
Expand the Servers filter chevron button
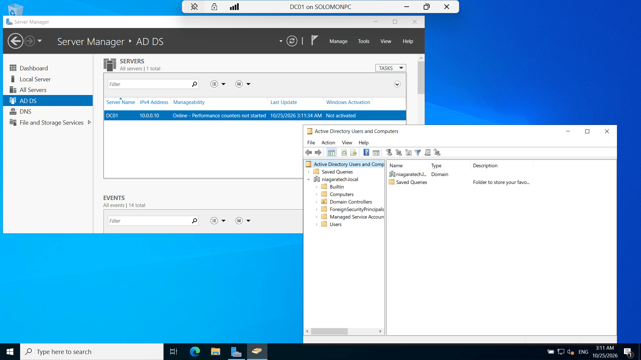(397, 84)
